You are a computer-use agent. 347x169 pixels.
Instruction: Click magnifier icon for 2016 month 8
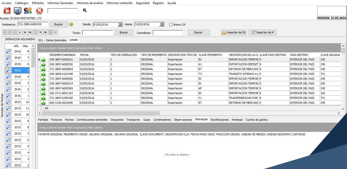pos(8,51)
